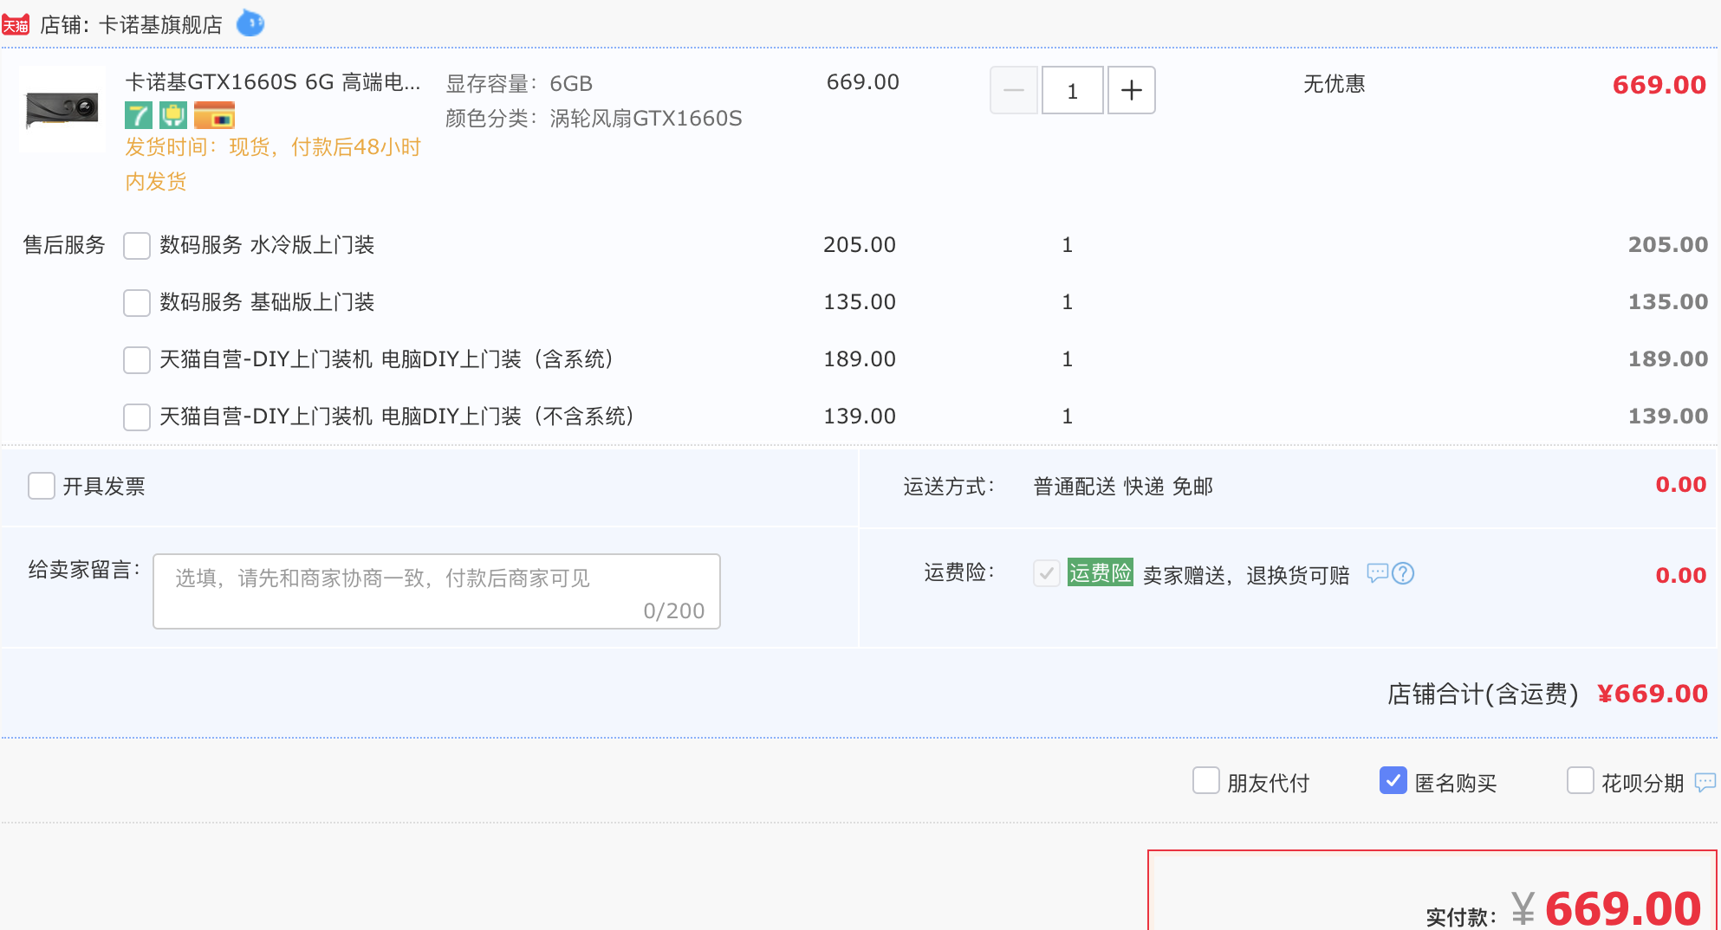Click the quantity input field showing 1
1721x930 pixels.
point(1073,90)
